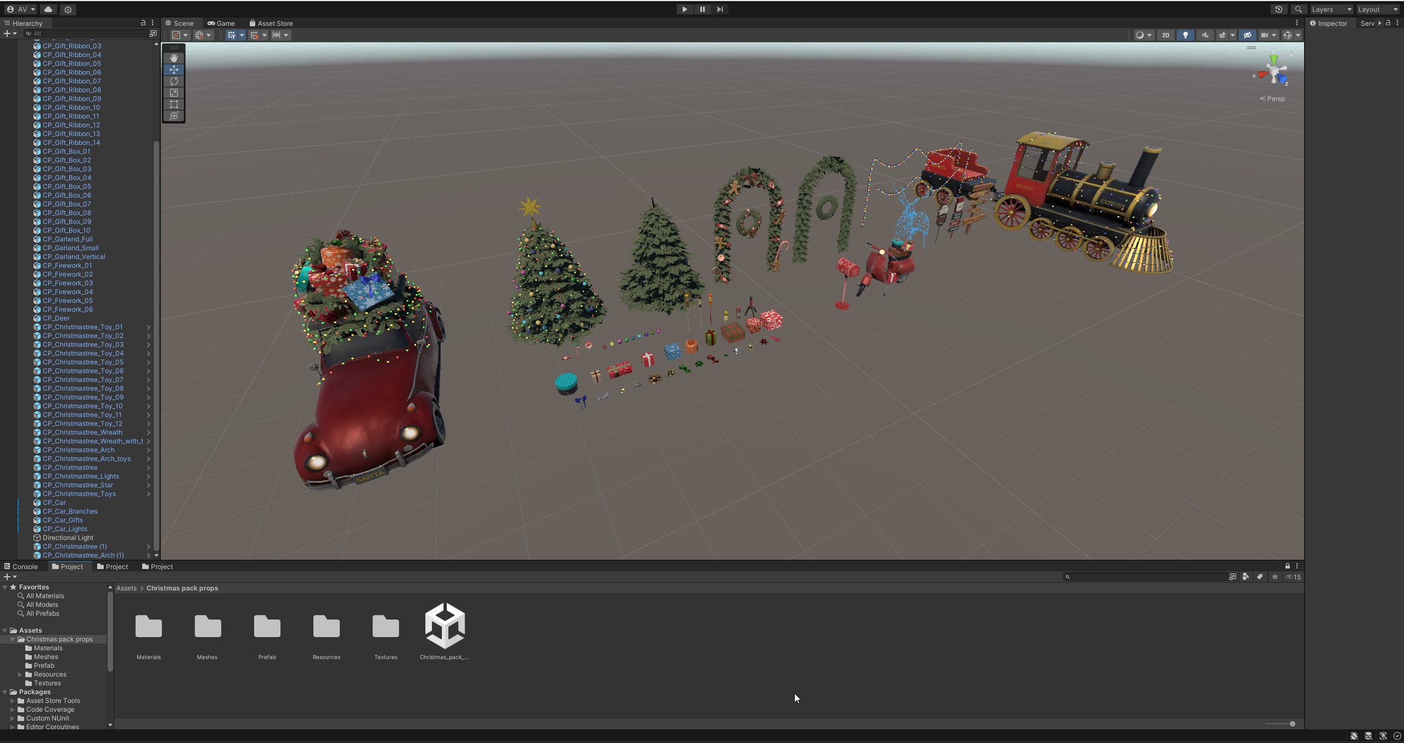Open the Serv (Services) tab
This screenshot has height=743, width=1404.
pos(1367,23)
